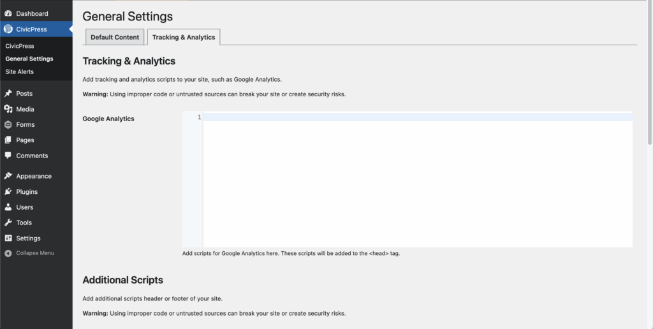Click the Comments speech bubble icon

pyautogui.click(x=8, y=156)
